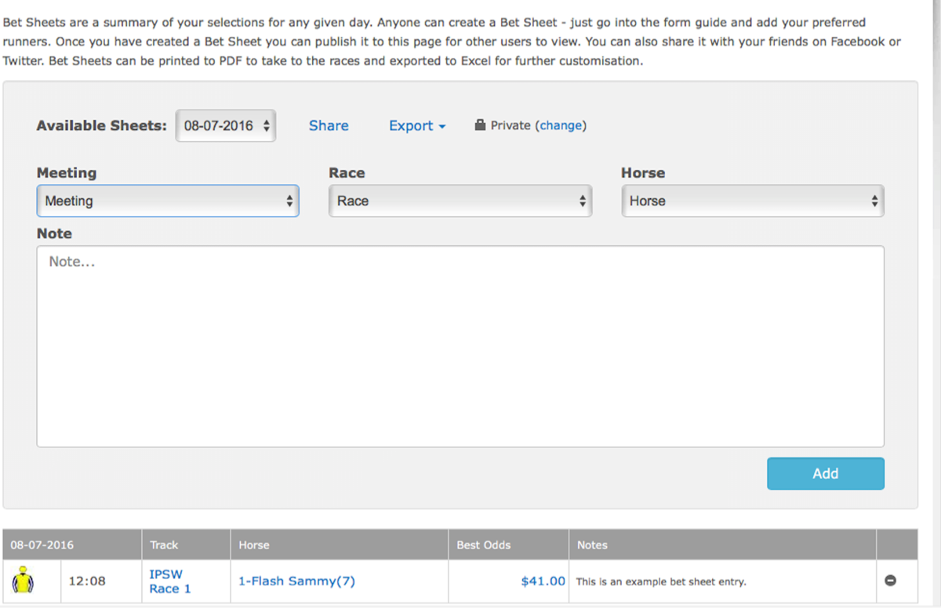Viewport: 941px width, 608px height.
Task: Click the Best Odds column header
Action: point(484,545)
